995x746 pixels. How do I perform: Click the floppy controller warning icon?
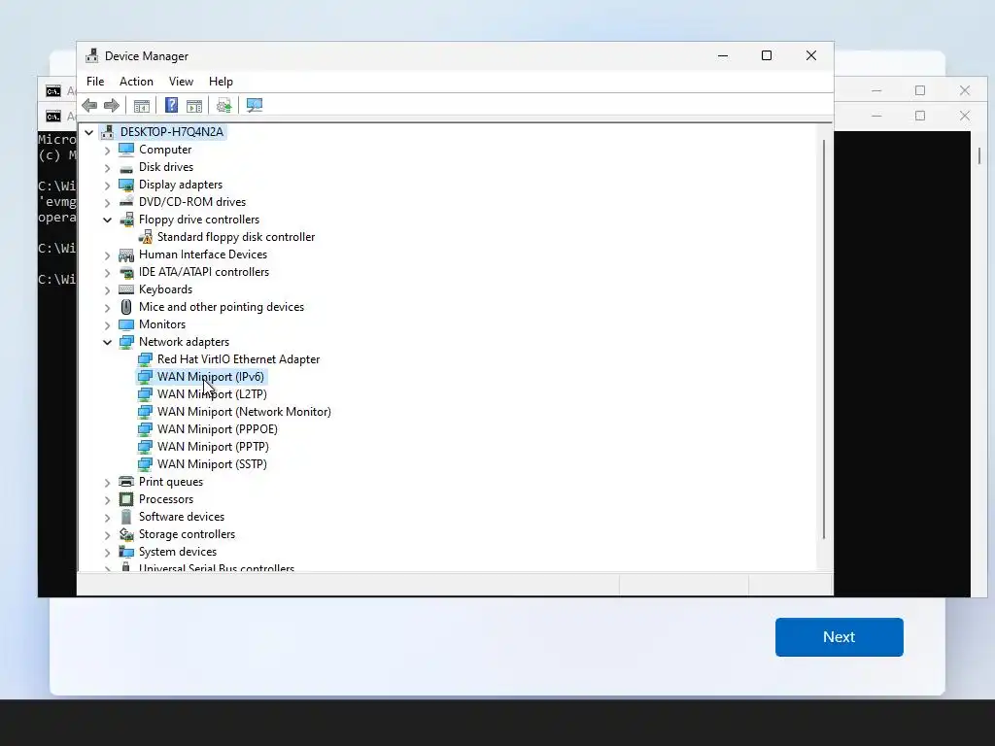coord(146,237)
